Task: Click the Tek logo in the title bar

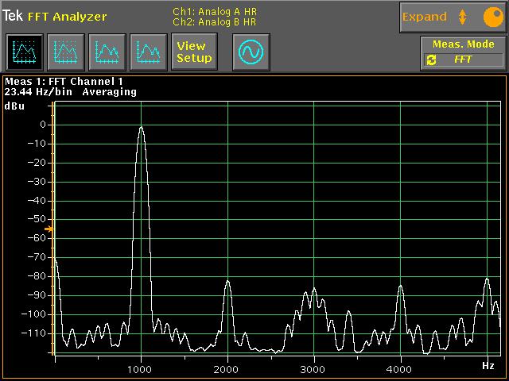Action: tap(13, 16)
